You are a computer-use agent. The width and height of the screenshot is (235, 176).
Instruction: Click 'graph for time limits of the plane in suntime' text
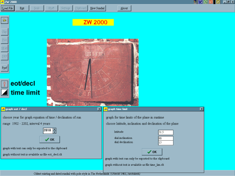(135, 117)
